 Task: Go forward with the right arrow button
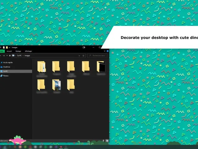(4, 56)
